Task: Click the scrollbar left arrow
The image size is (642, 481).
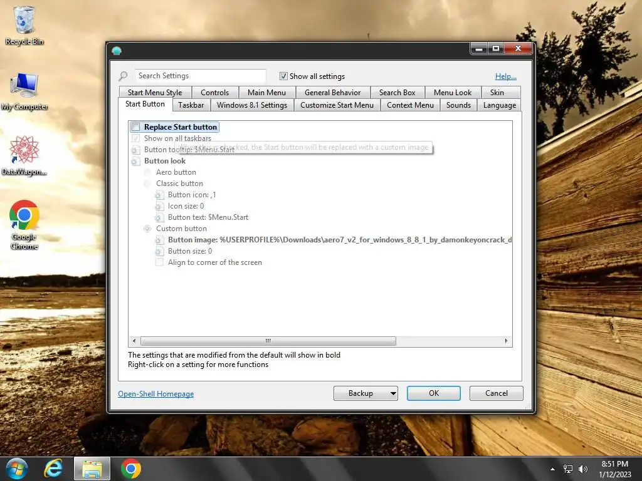Action: coord(134,341)
